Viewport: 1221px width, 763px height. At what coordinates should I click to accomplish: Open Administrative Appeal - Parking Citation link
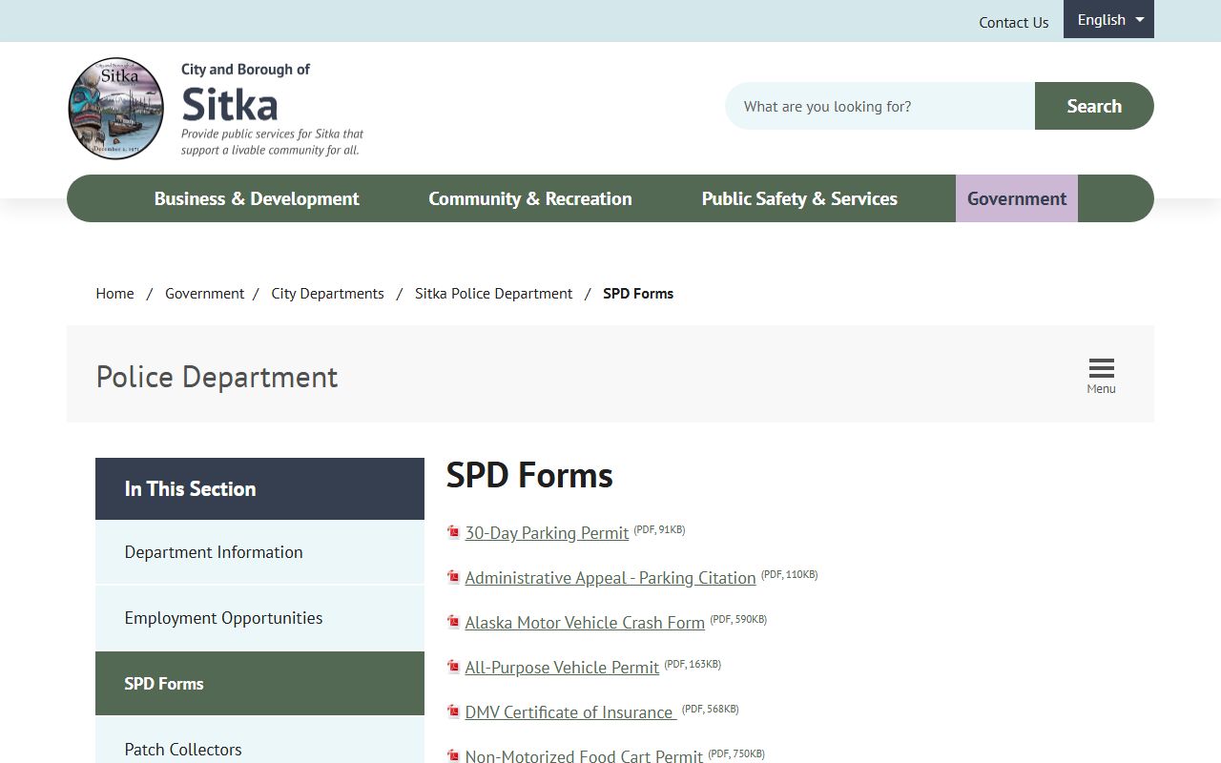point(610,578)
